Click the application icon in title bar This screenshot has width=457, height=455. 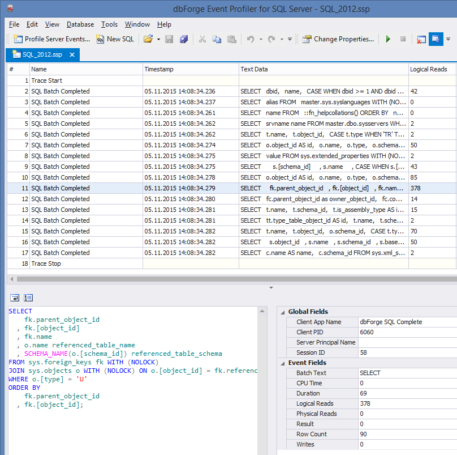click(10, 8)
